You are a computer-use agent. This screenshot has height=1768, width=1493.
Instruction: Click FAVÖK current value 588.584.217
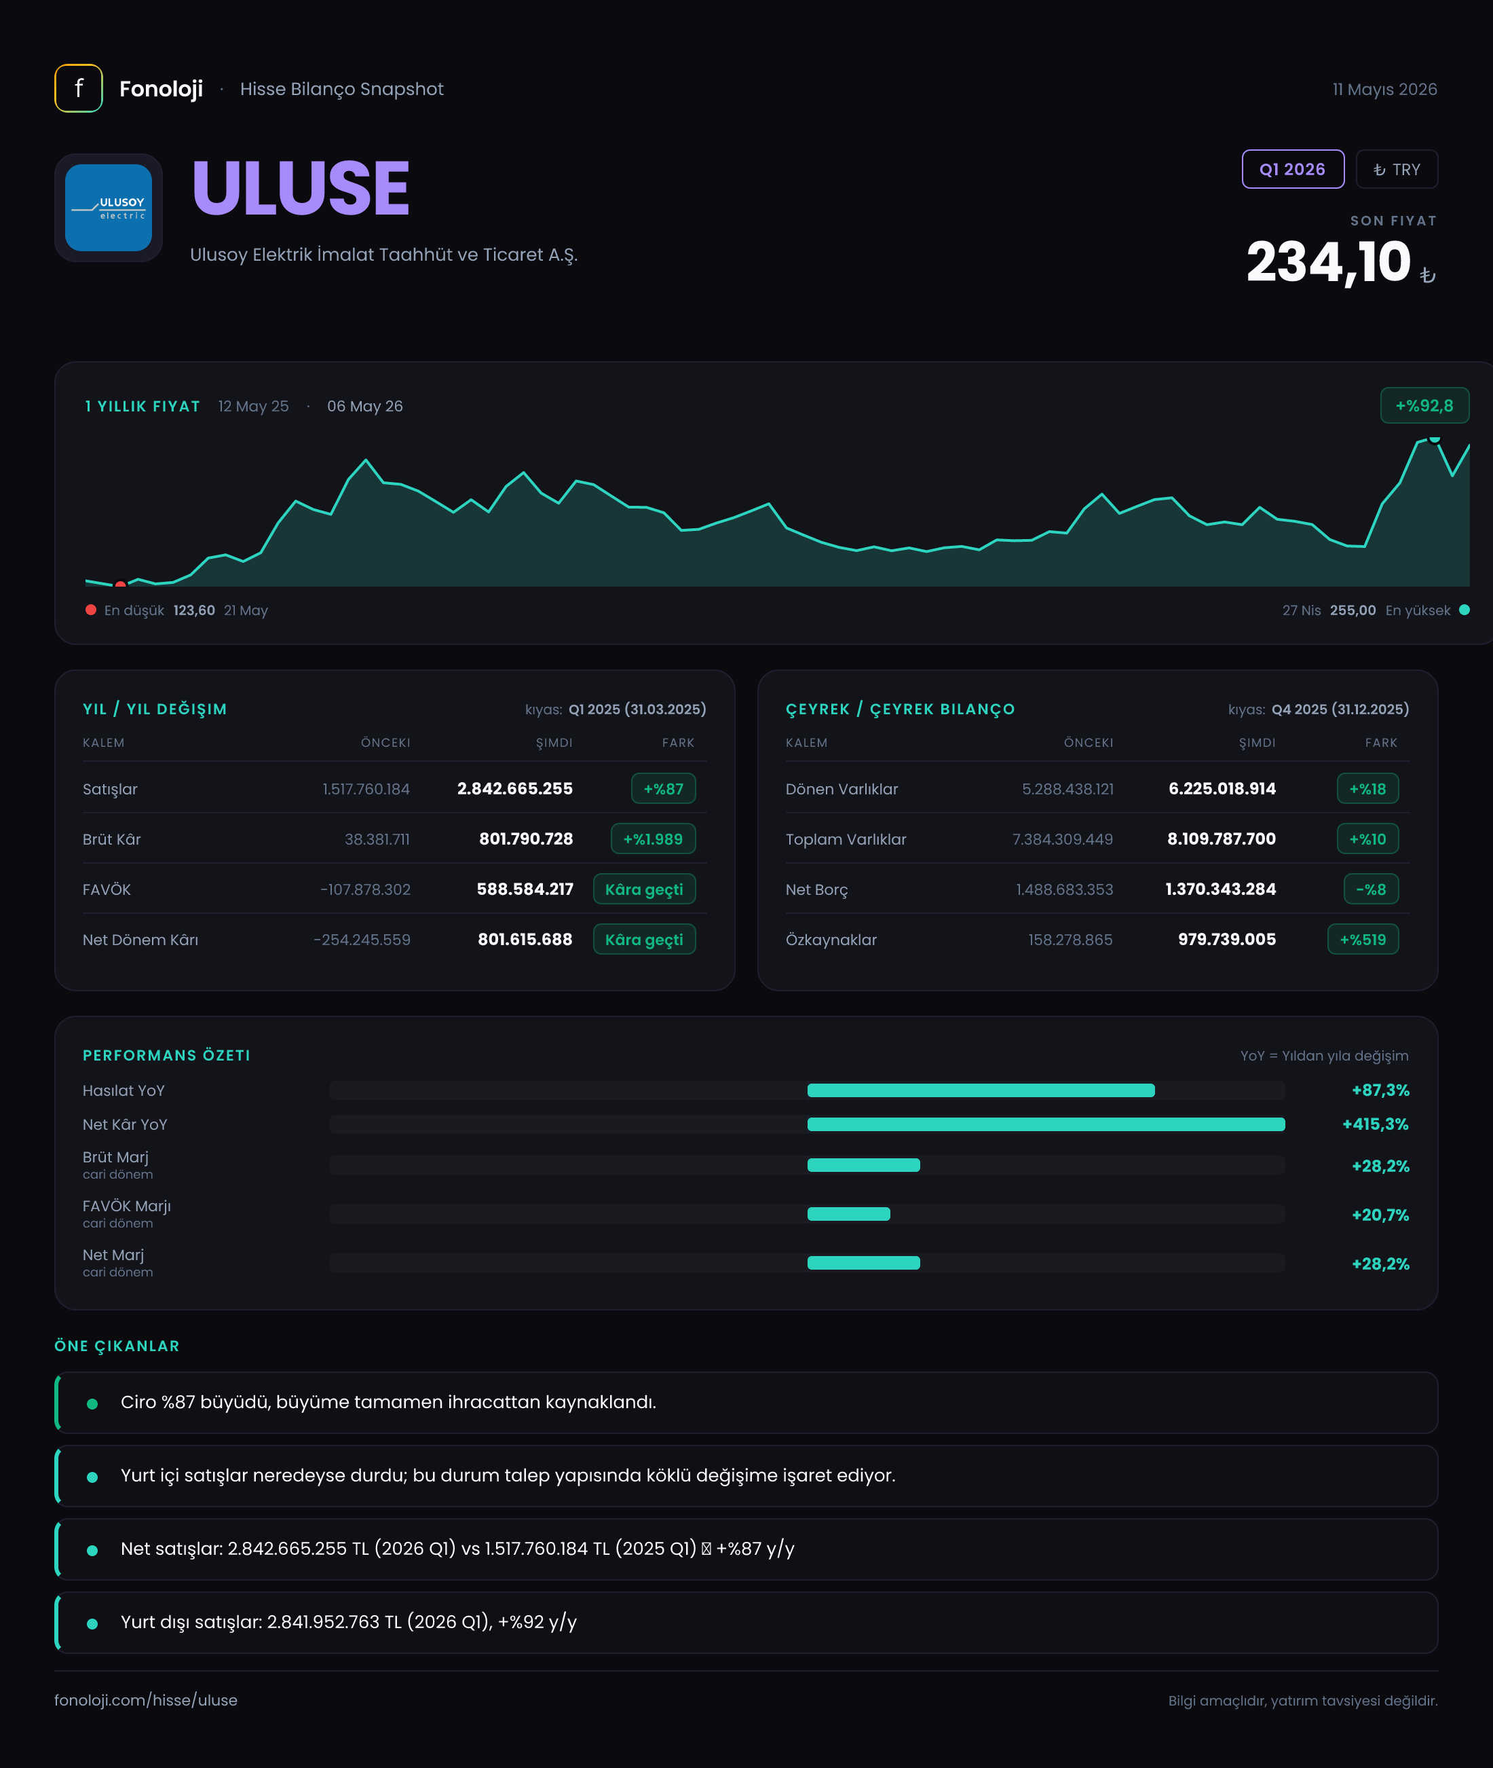click(525, 889)
